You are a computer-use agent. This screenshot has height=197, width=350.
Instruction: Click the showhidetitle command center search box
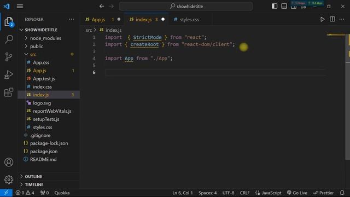(186, 6)
